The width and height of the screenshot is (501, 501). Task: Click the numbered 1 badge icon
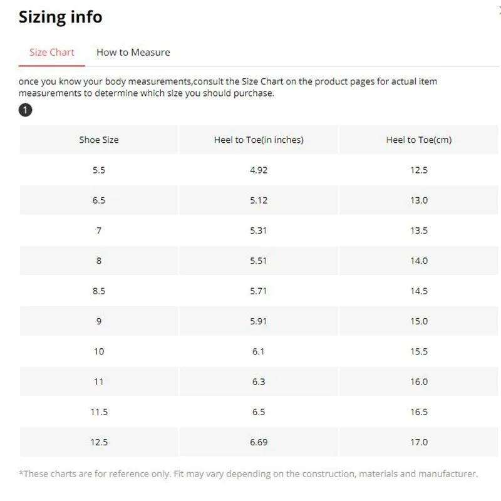pos(25,110)
